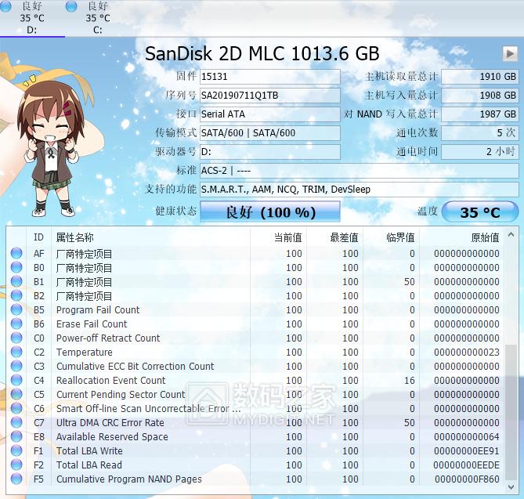
Task: Click status icon for Cumulative Program NAND Pages
Action: (16, 479)
